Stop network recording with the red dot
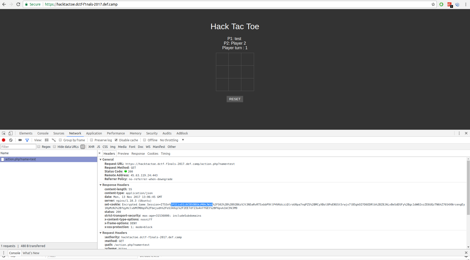The width and height of the screenshot is (470, 260). (x=4, y=140)
